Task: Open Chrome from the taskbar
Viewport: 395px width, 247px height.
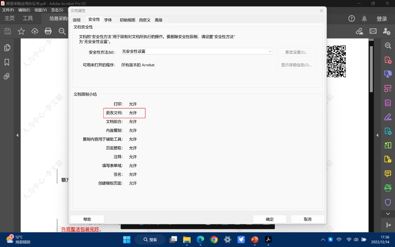Action: 214,240
